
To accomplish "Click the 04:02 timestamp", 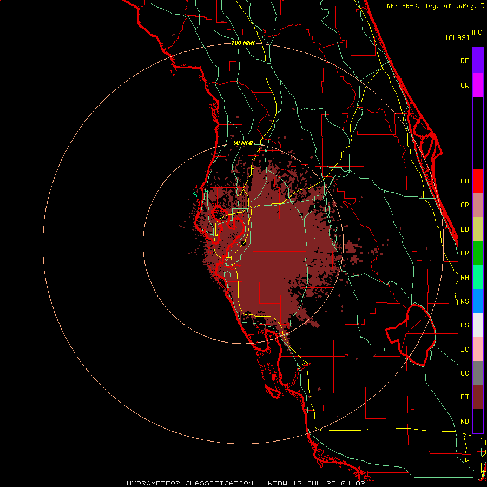I will click(352, 483).
